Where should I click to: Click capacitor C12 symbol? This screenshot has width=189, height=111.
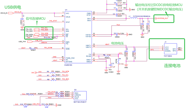111,65
